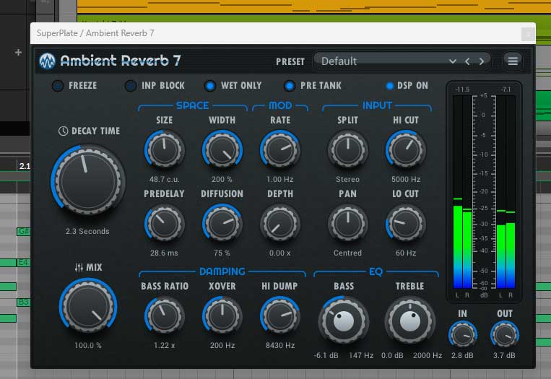Screen dimensions: 551x379
Task: Click the preset dropdown chevron
Action: (453, 61)
